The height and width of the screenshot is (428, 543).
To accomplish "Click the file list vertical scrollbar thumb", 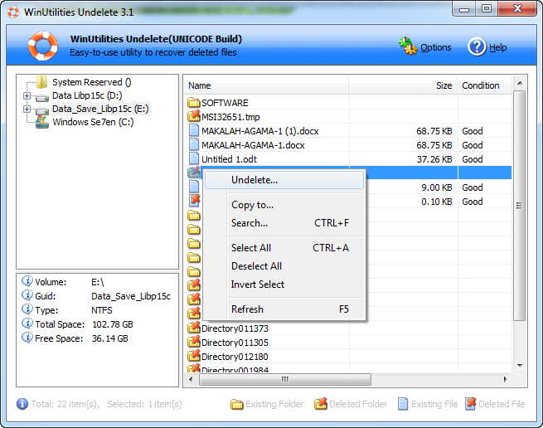I will pos(520,206).
